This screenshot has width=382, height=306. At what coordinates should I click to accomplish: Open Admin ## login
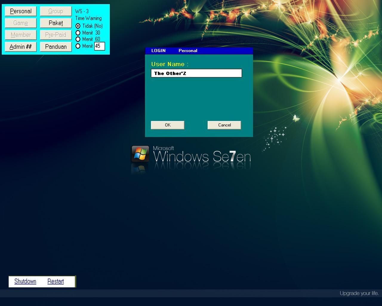[x=20, y=47]
